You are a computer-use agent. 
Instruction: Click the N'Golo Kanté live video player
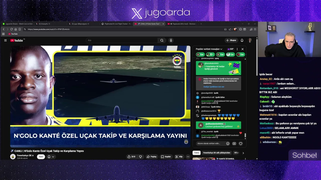click(x=100, y=96)
